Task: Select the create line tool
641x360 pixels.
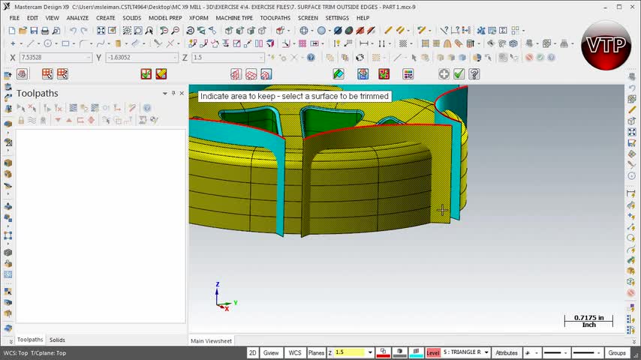Action: [31, 43]
